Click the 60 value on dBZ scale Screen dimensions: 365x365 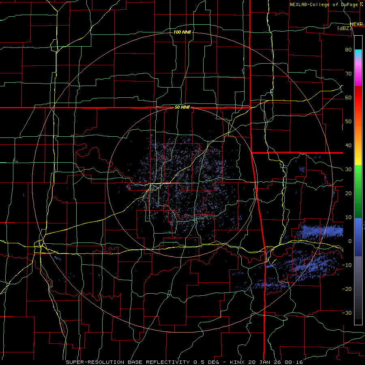pos(348,97)
